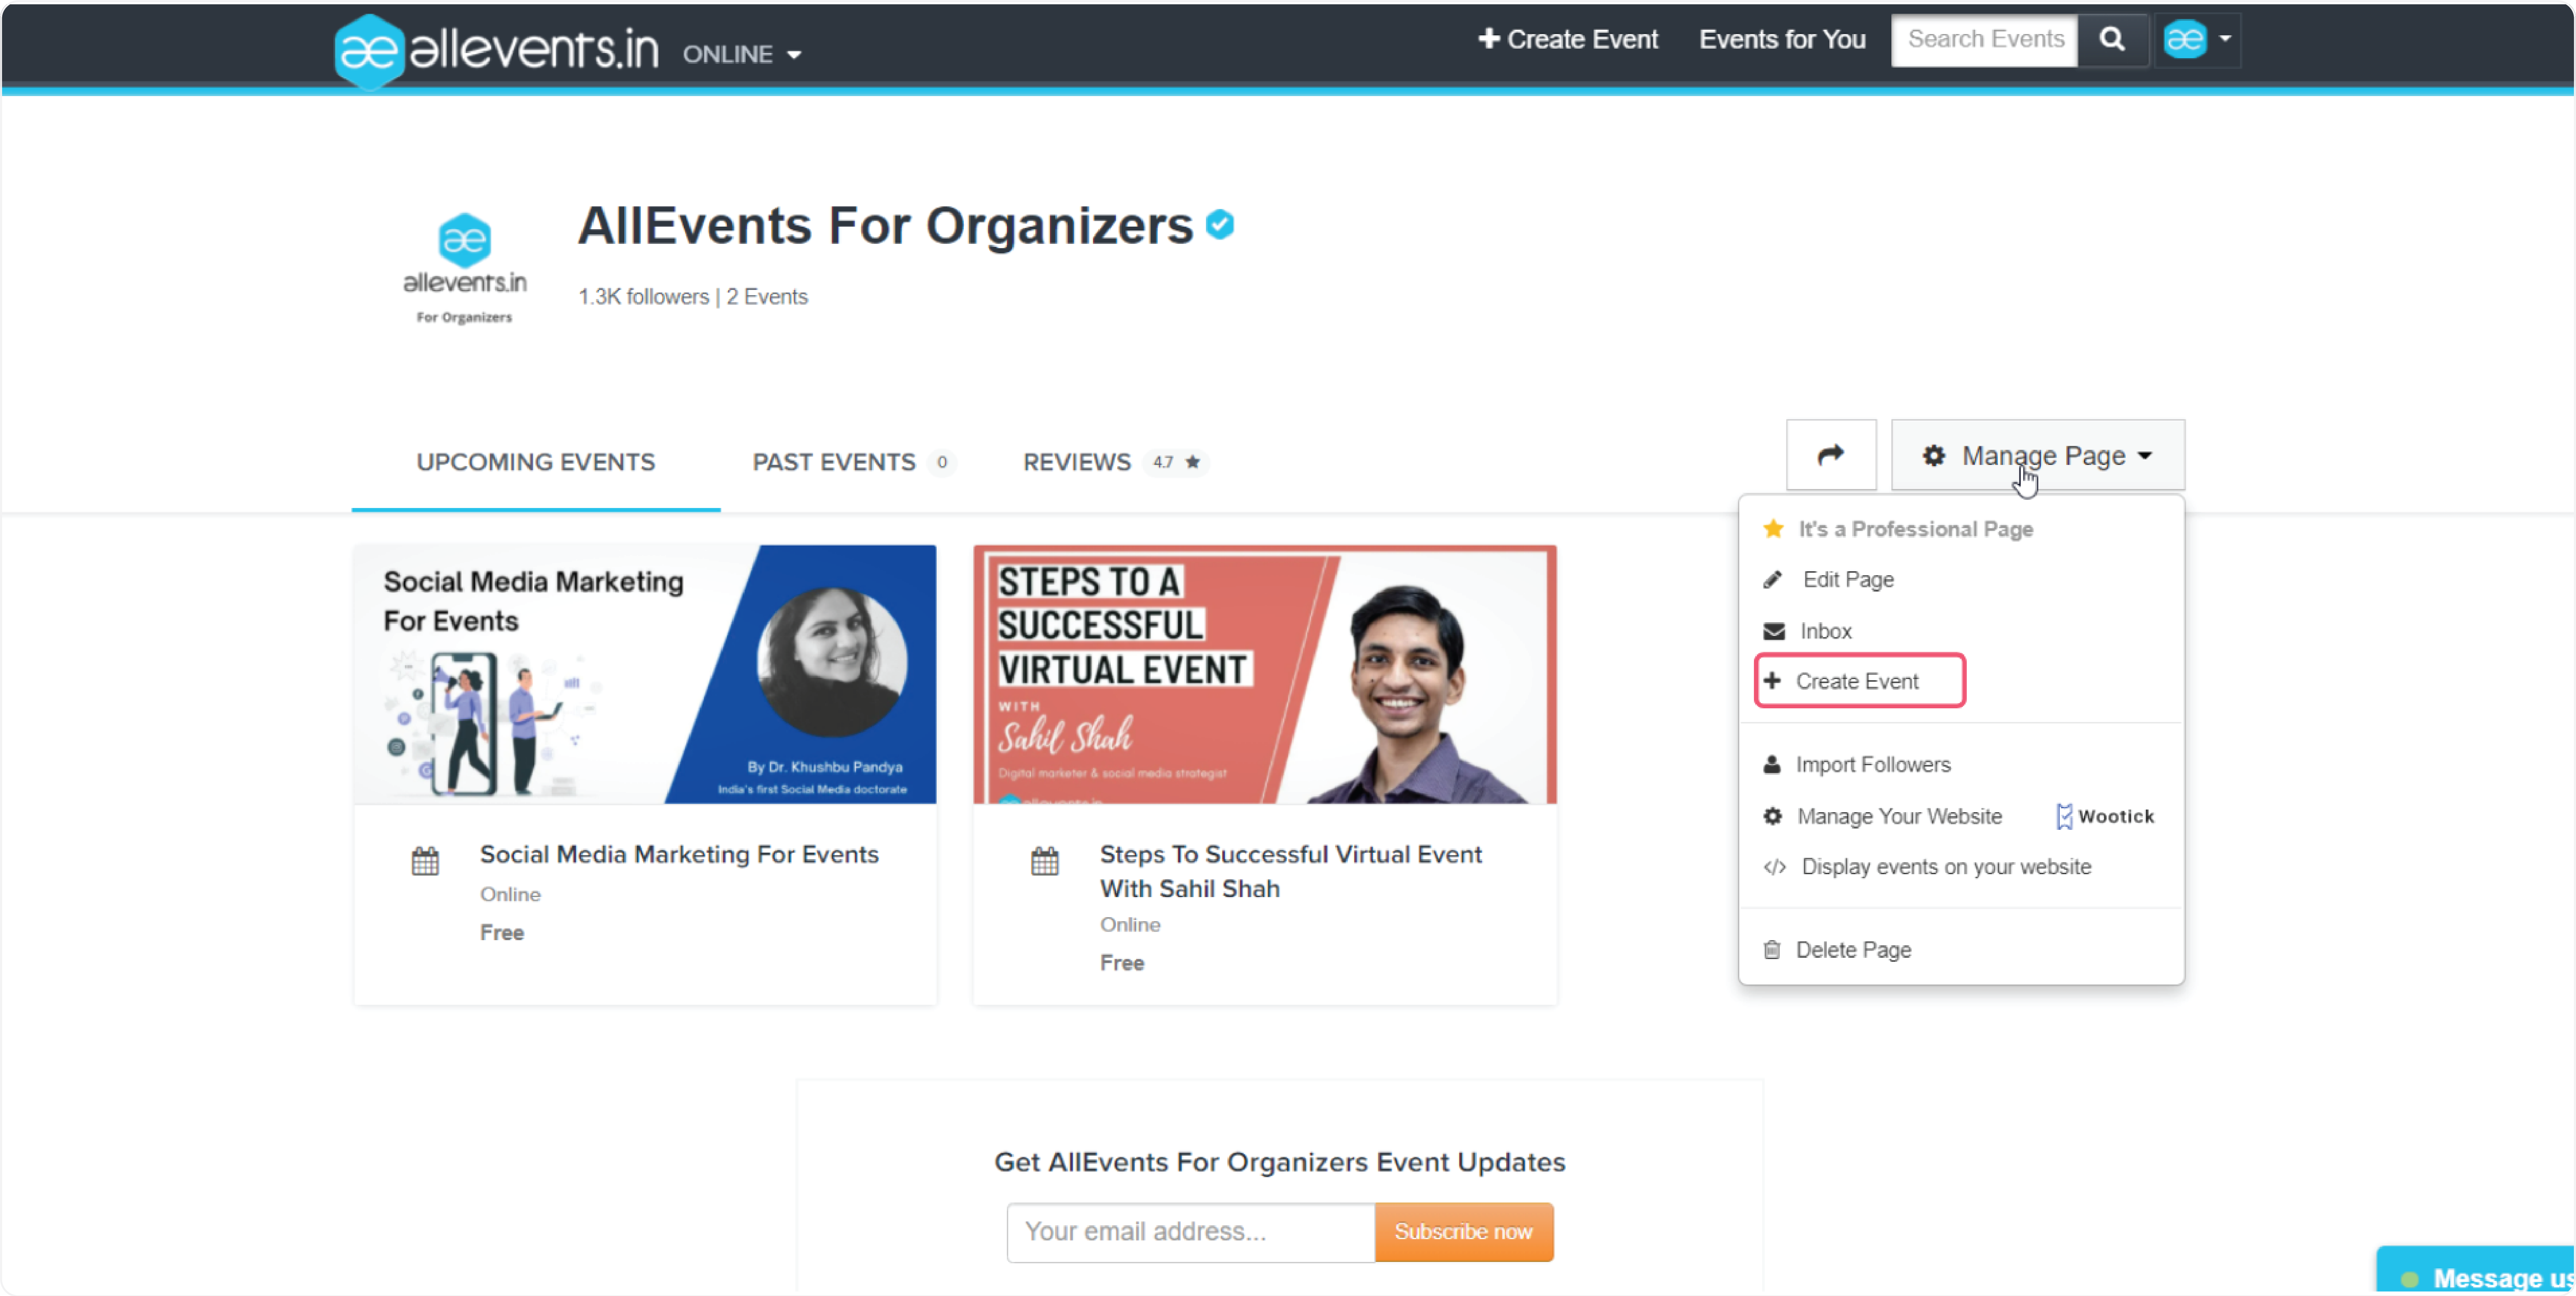Click the pencil icon beside Edit Page
The width and height of the screenshot is (2576, 1296).
(1772, 579)
